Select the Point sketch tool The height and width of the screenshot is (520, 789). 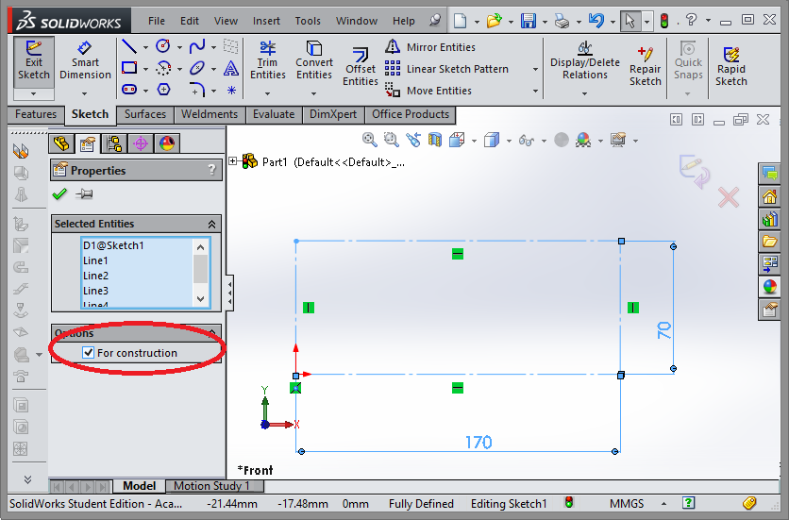pyautogui.click(x=231, y=90)
